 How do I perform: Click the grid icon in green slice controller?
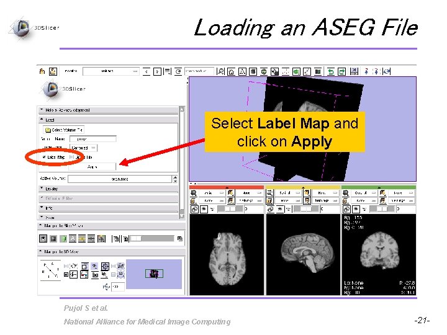(346, 193)
